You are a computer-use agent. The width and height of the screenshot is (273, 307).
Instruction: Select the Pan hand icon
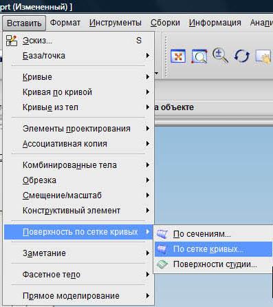(263, 56)
